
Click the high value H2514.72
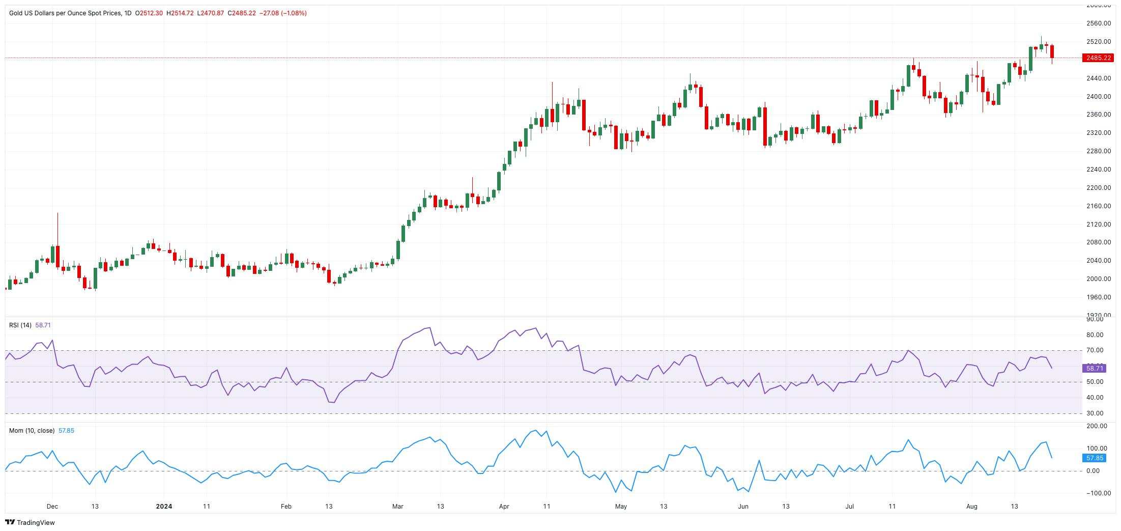[180, 13]
